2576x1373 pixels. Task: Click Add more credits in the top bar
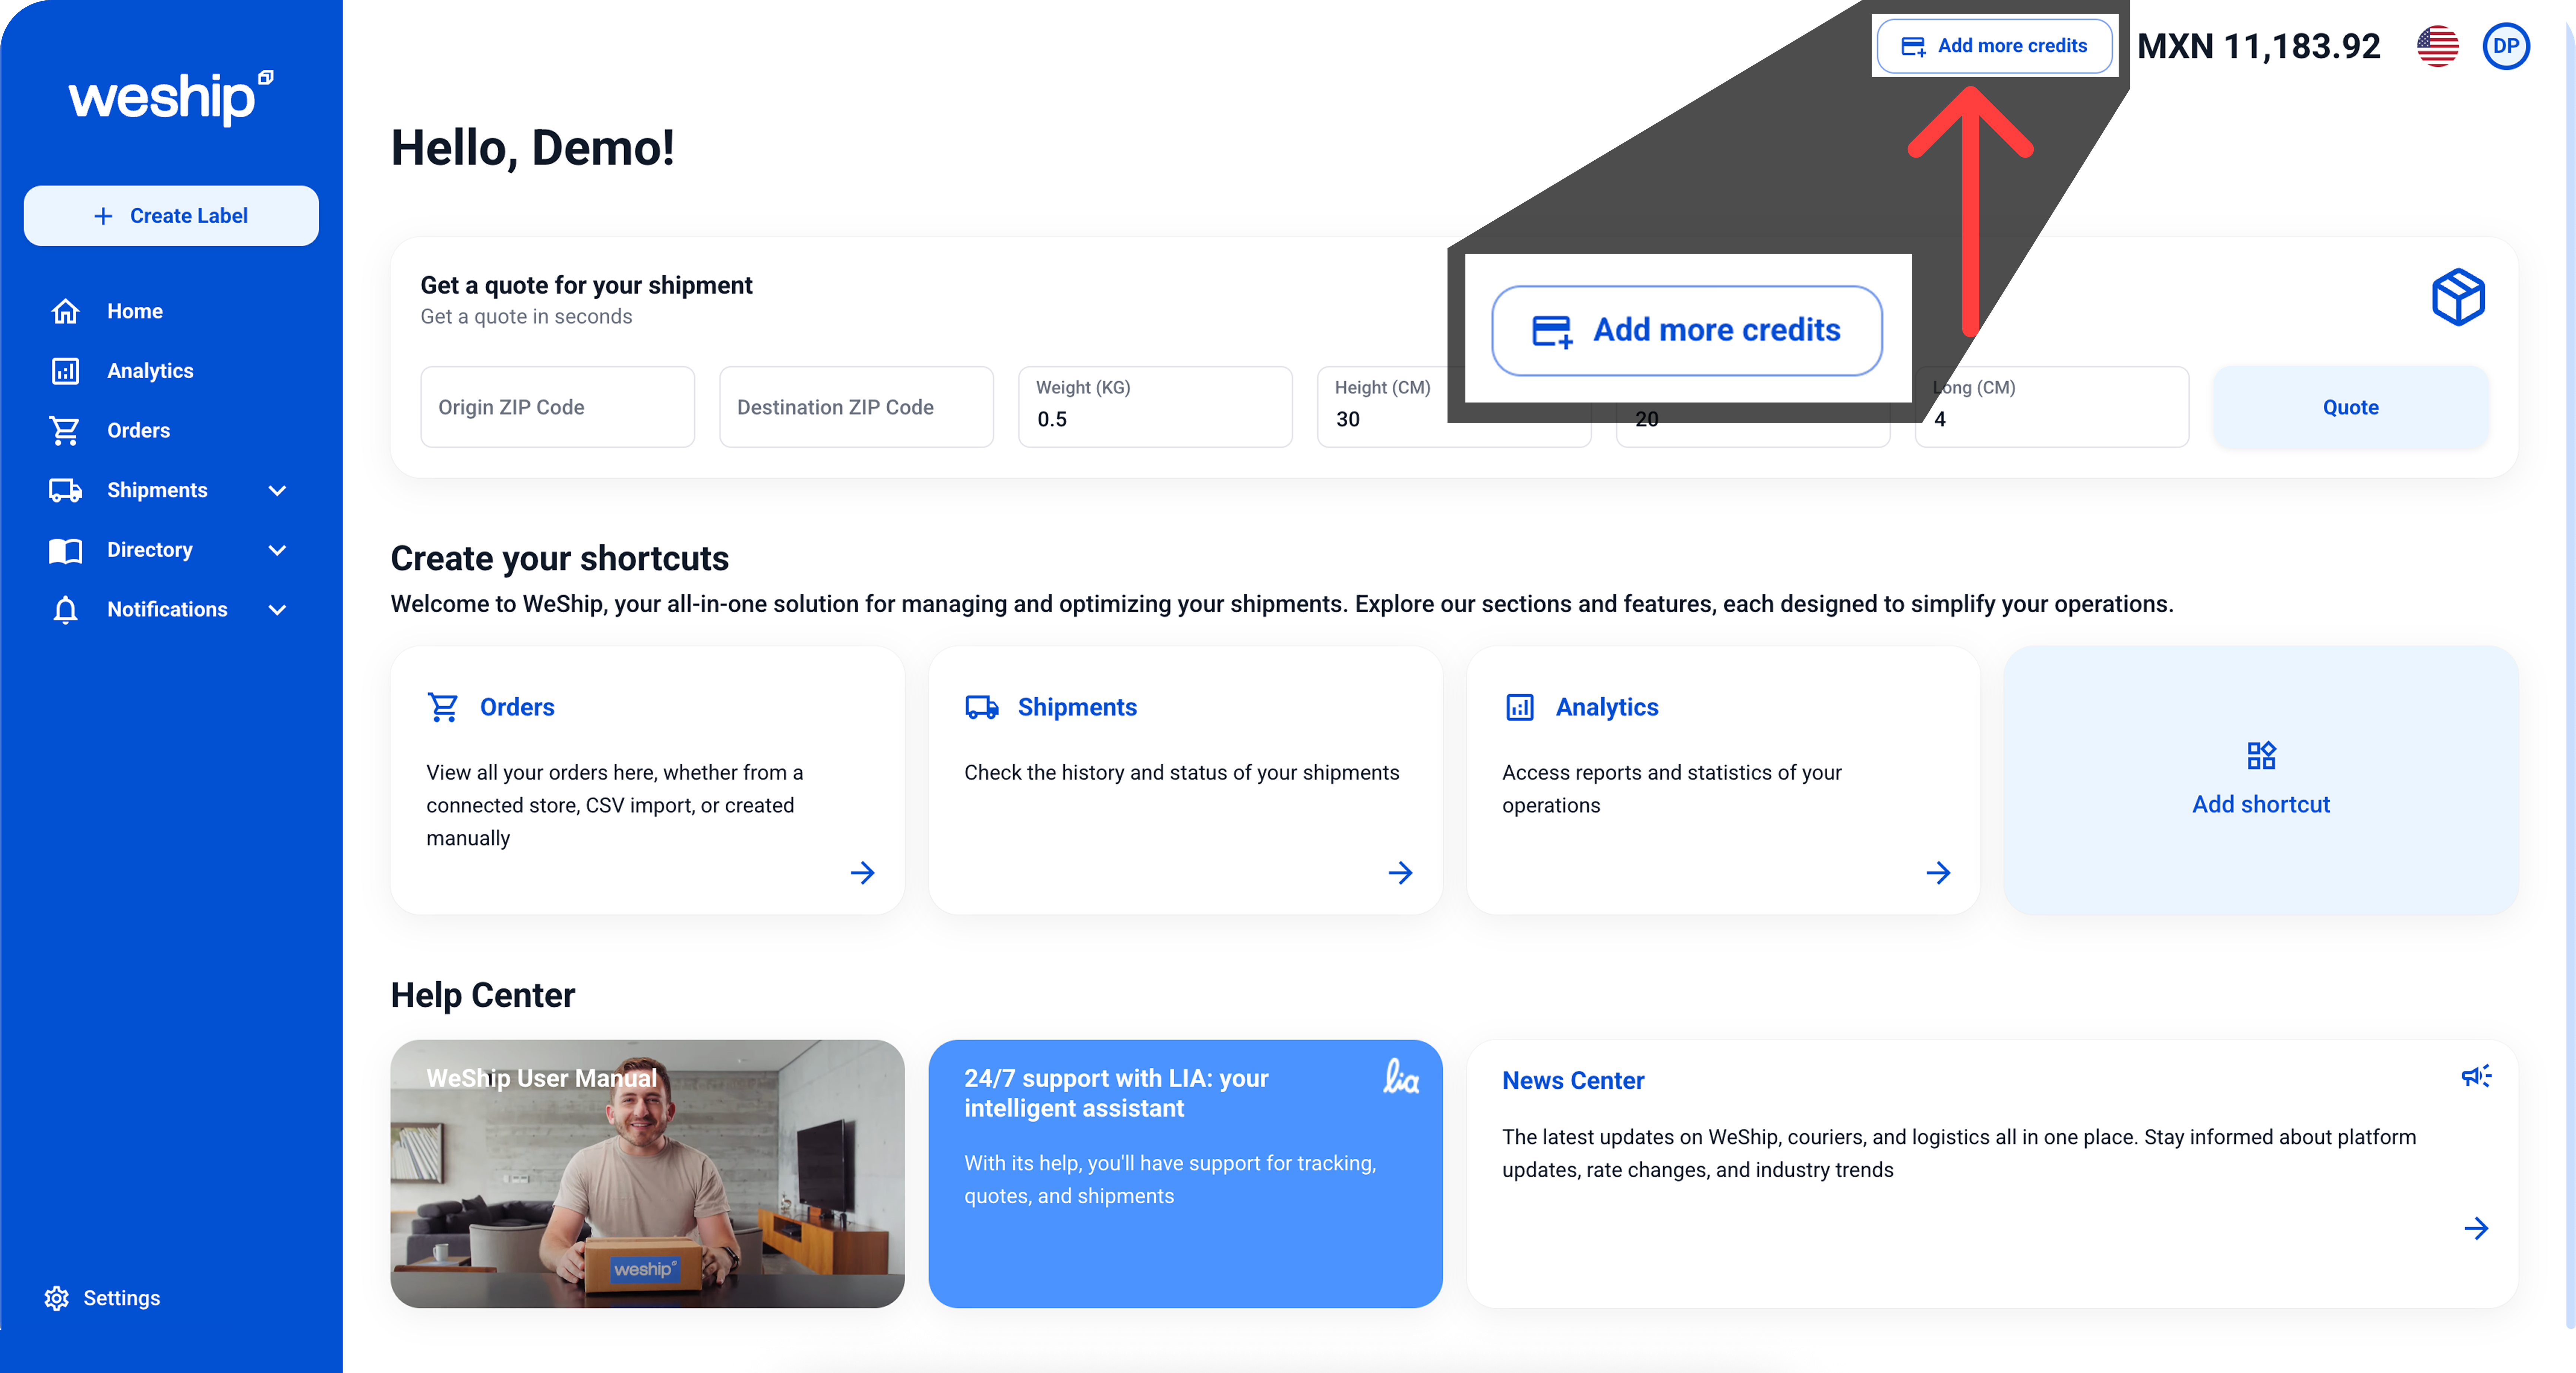pyautogui.click(x=1994, y=46)
